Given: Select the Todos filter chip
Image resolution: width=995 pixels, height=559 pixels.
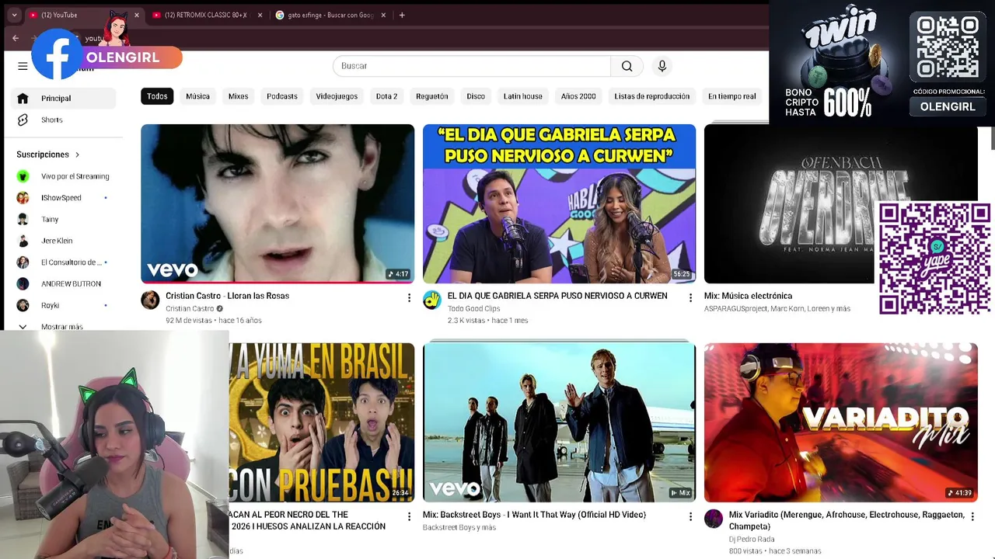Looking at the screenshot, I should [157, 96].
